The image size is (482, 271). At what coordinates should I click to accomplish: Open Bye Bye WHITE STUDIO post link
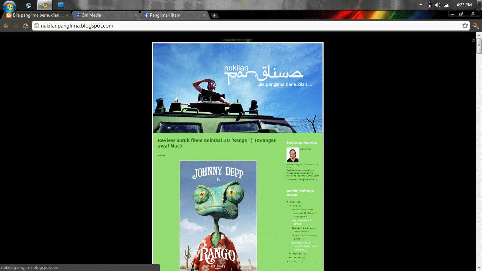[305, 246]
